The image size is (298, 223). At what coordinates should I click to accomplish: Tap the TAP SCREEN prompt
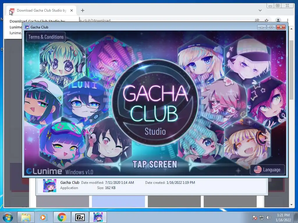155,164
